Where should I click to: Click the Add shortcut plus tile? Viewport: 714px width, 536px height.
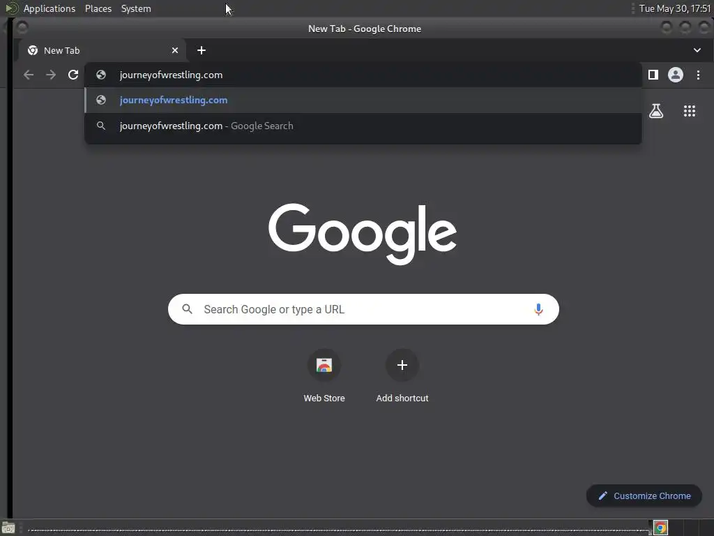402,376
